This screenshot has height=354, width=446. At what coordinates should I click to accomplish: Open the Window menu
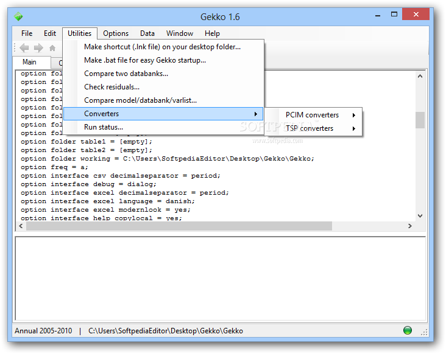(180, 33)
